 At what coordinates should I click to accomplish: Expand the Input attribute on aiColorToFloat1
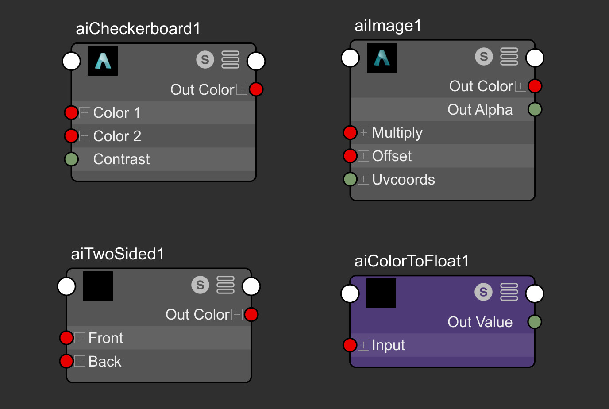click(363, 345)
